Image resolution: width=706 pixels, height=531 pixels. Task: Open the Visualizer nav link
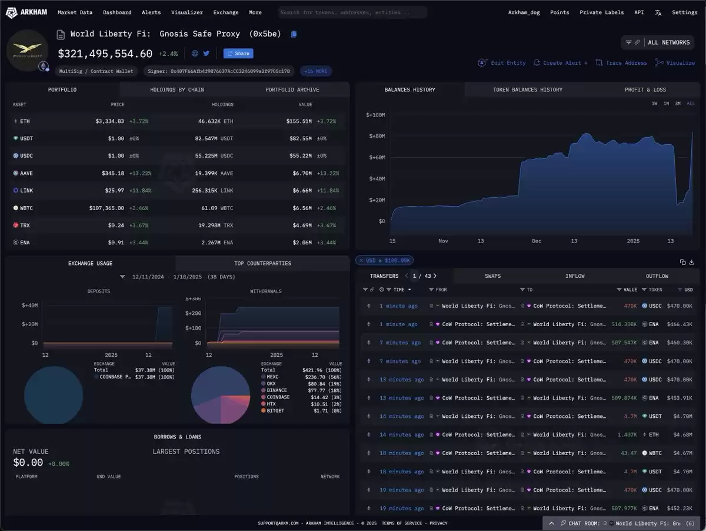187,12
